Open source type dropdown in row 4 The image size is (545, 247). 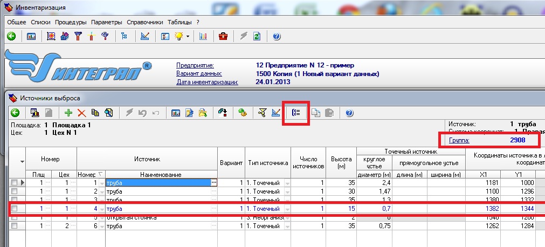tap(287, 209)
